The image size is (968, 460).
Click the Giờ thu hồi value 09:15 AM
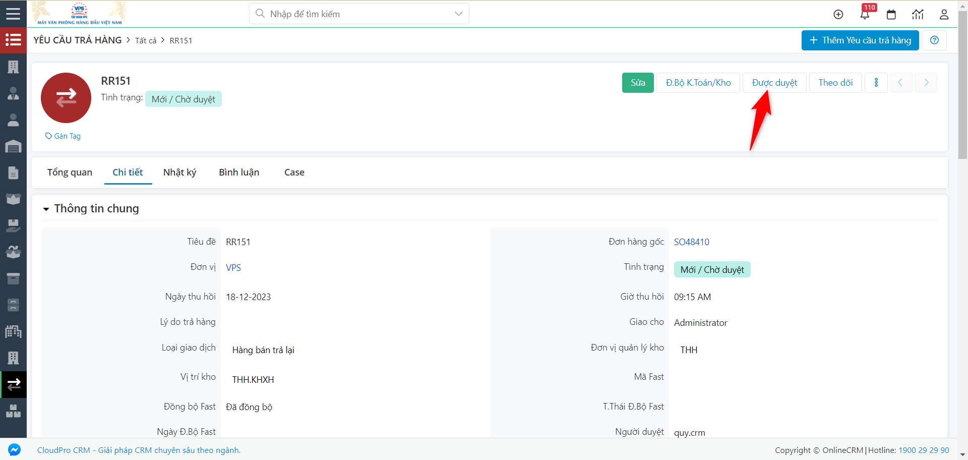click(x=693, y=297)
